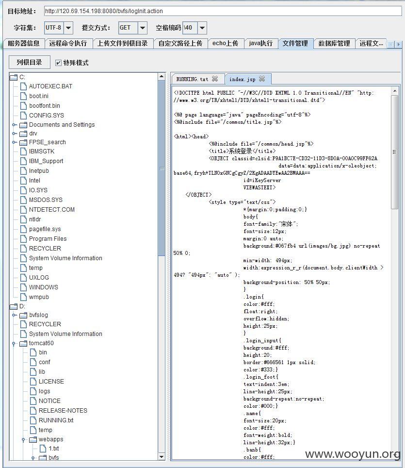Click the file tree scroll-up arrow

coord(162,76)
